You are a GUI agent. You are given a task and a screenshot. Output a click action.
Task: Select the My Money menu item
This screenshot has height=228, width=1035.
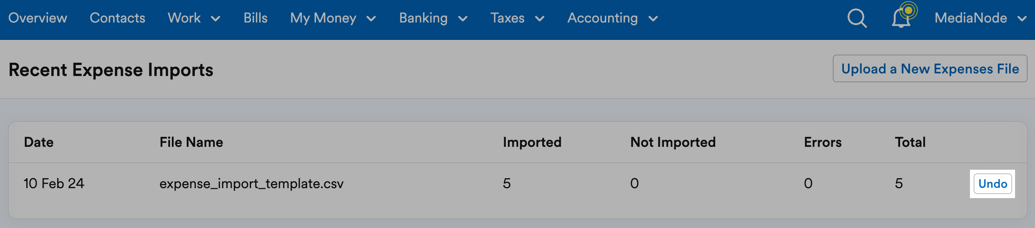323,18
